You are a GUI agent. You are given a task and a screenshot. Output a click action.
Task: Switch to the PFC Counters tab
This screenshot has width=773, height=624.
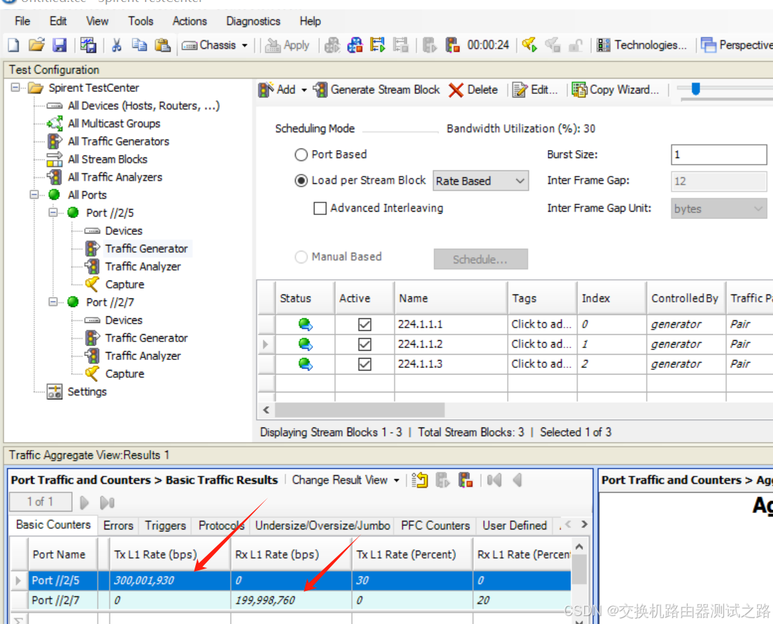click(x=435, y=525)
